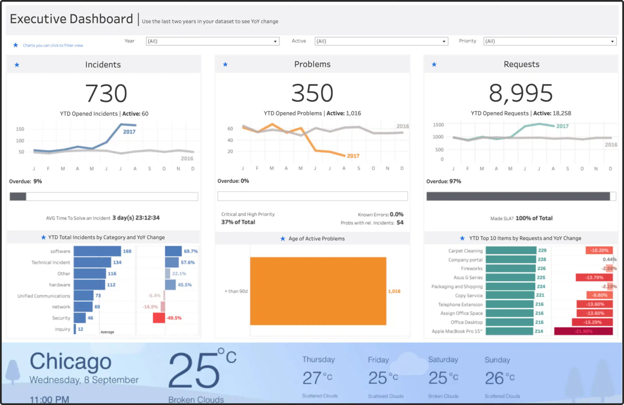Viewport: 624px width, 405px height.
Task: Click the 2017 line label in Incidents chart
Action: [129, 132]
